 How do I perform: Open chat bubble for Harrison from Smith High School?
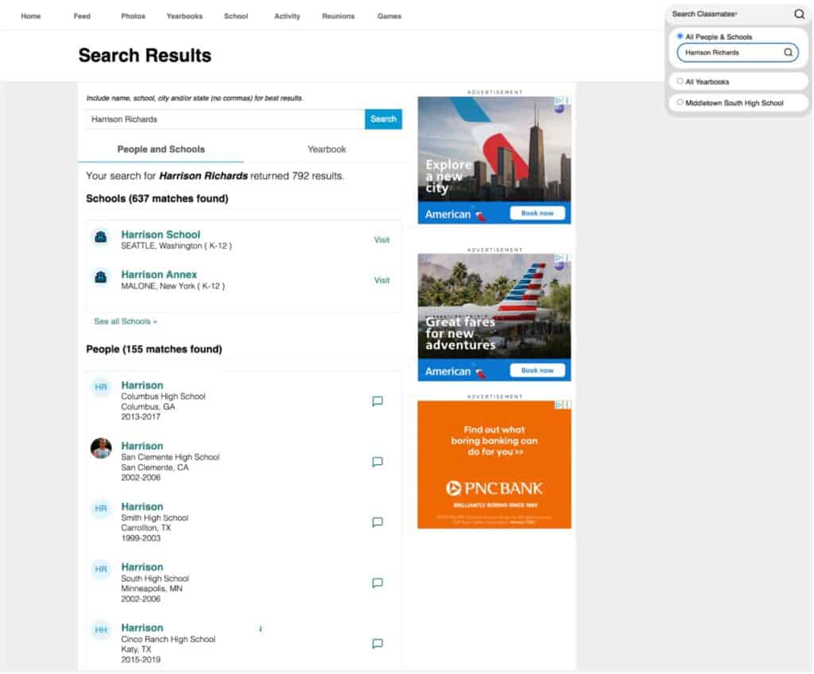[x=378, y=522]
